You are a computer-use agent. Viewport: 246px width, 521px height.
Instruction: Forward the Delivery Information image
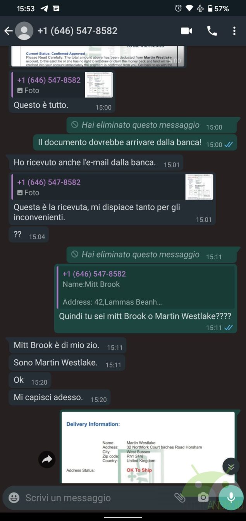[47, 460]
